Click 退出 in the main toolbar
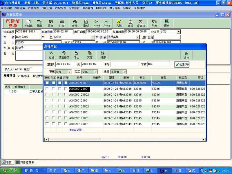This screenshot has width=232, height=174. click(x=167, y=23)
